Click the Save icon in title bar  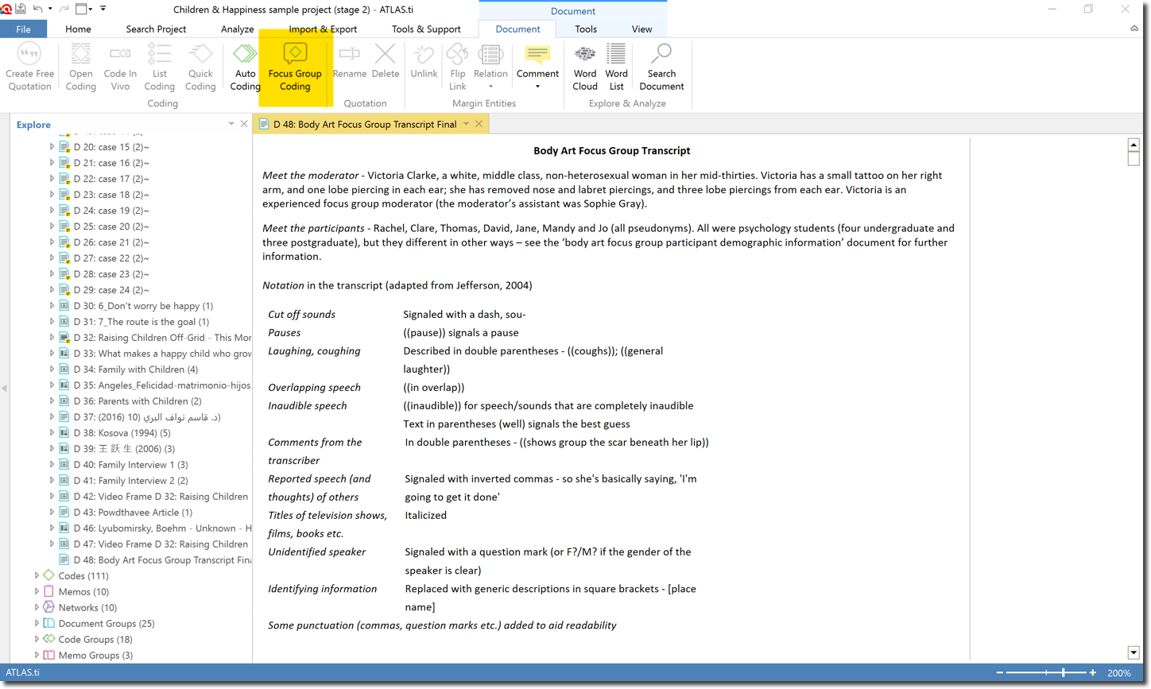point(21,9)
